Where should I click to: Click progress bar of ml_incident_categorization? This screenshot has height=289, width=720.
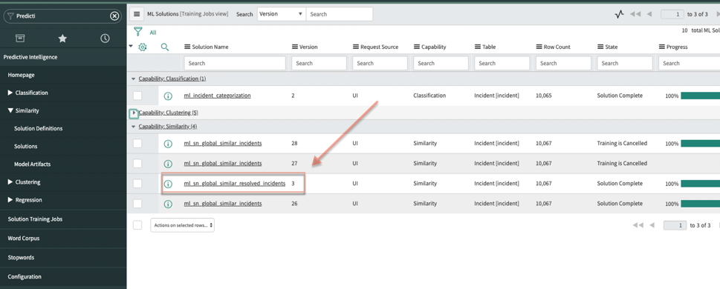(x=700, y=96)
